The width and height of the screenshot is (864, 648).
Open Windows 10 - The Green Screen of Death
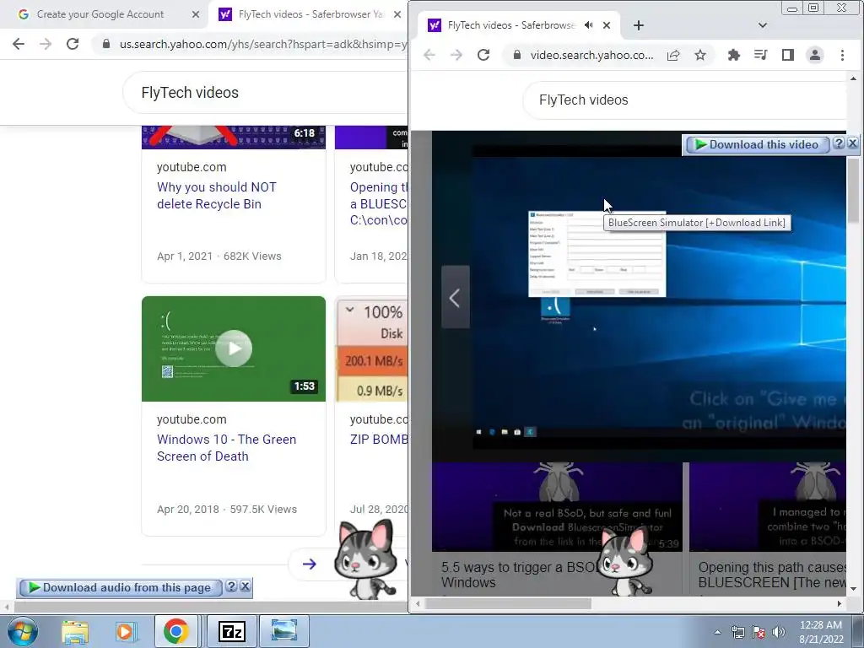click(226, 448)
